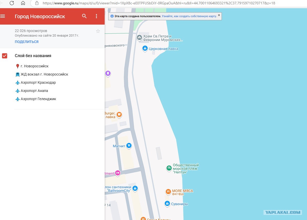This screenshot has width=307, height=220.
Task: Open the three-dot options menu
Action: tap(96, 16)
